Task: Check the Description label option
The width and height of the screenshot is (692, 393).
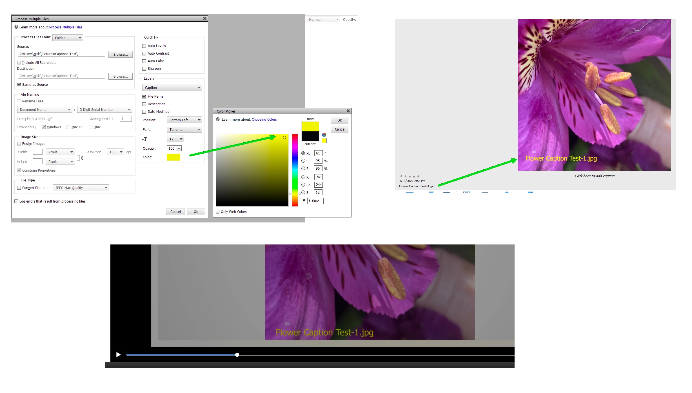Action: click(144, 104)
